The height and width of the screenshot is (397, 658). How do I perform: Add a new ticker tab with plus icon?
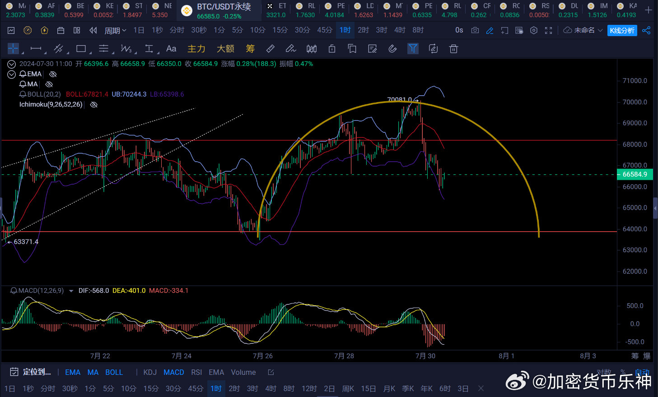coord(649,10)
